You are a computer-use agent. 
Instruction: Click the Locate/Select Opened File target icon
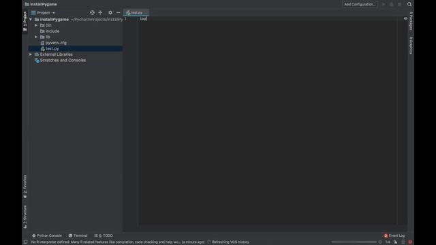click(x=92, y=13)
